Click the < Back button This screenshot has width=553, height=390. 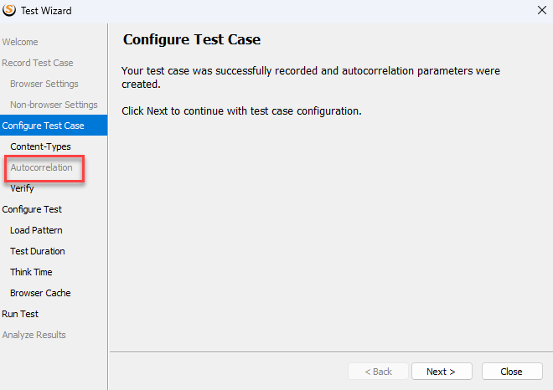point(378,372)
